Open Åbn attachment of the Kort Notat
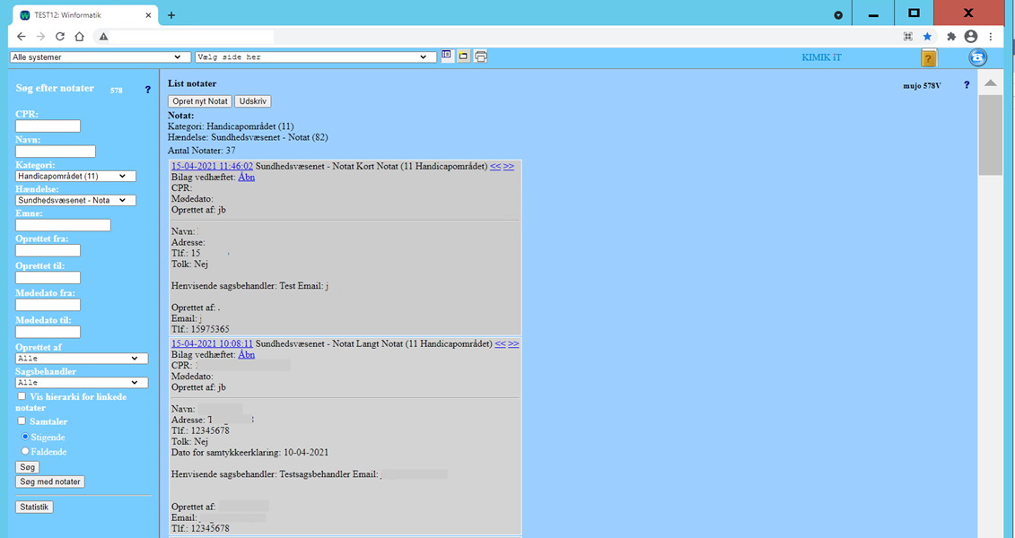Viewport: 1015px width, 538px height. click(x=247, y=178)
